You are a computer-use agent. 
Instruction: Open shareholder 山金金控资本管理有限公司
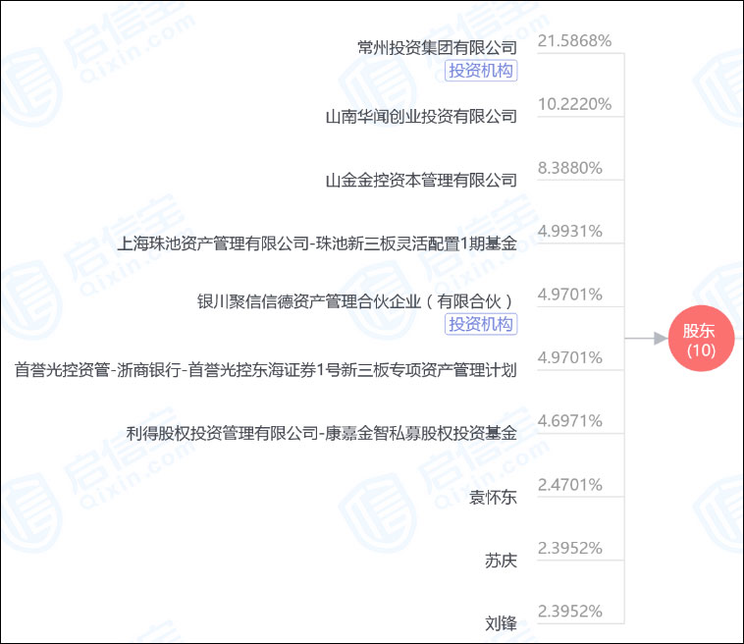point(421,180)
